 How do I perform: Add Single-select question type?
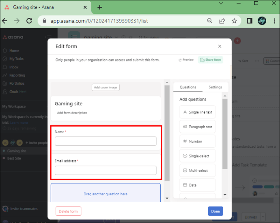coord(198,156)
